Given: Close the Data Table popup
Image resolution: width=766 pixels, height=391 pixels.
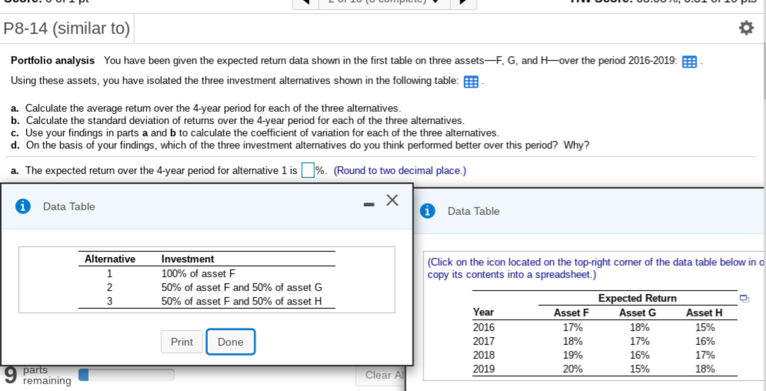Looking at the screenshot, I should [x=391, y=200].
